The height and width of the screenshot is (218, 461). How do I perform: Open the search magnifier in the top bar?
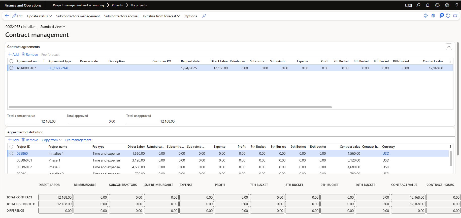pos(418,5)
